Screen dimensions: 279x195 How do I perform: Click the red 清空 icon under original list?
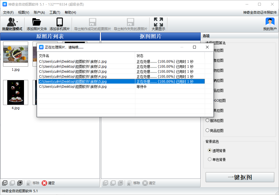(44, 183)
